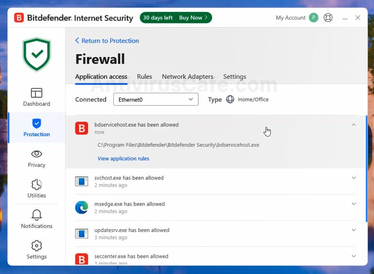
Task: Select the Application access tab
Action: pyautogui.click(x=101, y=77)
